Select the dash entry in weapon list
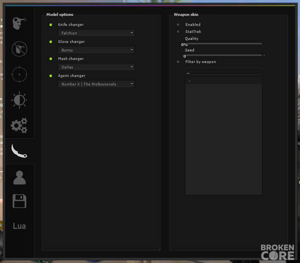Image resolution: width=300 pixels, height=263 pixels. click(224, 81)
